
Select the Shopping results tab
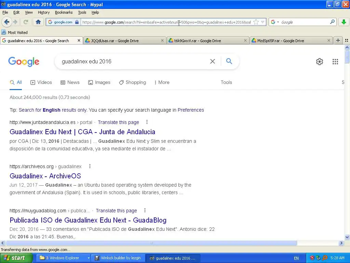pyautogui.click(x=132, y=82)
